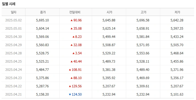
Task: Click the up arrow icon next to 129.56
Action: point(70,86)
